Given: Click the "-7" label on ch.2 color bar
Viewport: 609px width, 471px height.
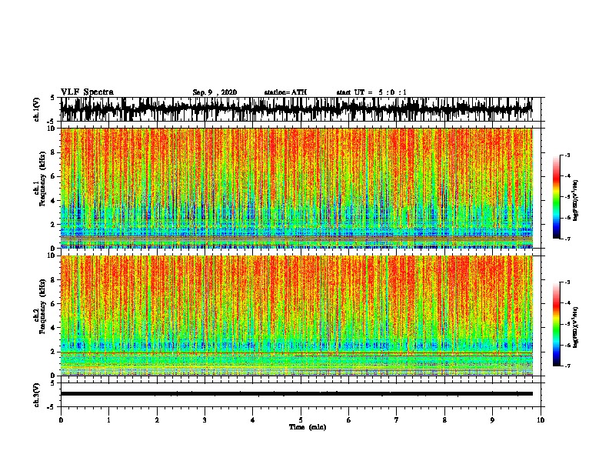Looking at the screenshot, I should 567,366.
